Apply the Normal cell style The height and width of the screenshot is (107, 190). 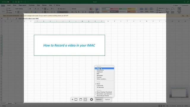(106, 9)
